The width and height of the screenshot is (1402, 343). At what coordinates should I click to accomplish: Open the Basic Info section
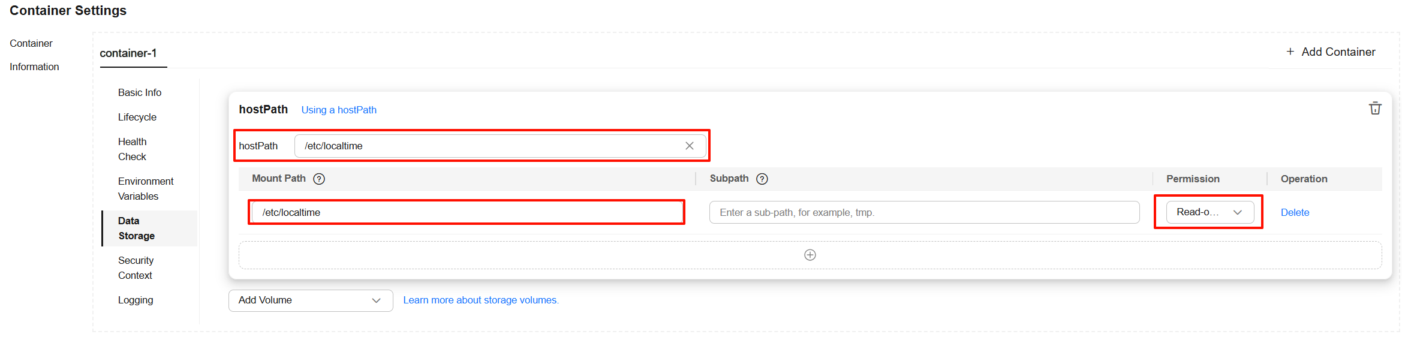point(140,92)
